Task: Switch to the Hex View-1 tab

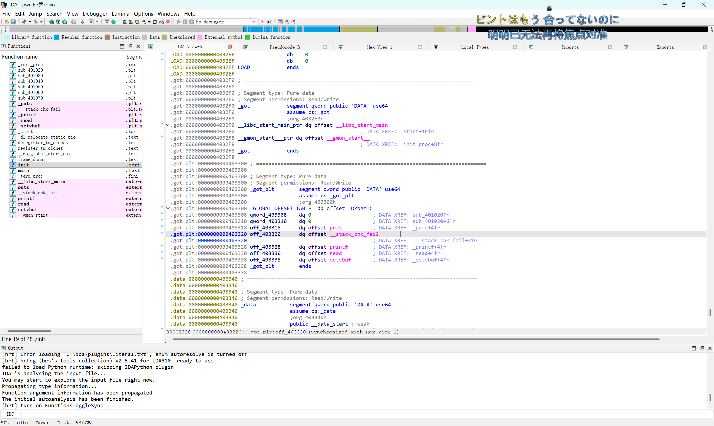Action: click(x=379, y=47)
